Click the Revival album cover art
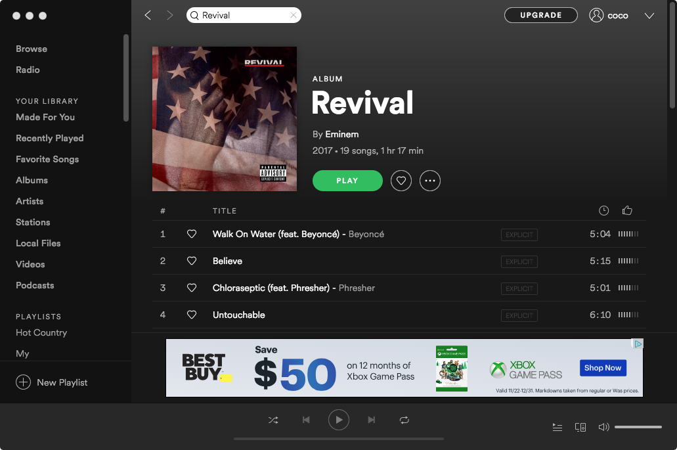The width and height of the screenshot is (677, 450). click(225, 119)
